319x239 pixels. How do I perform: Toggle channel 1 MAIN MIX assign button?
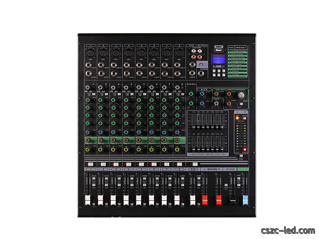pyautogui.click(x=94, y=178)
